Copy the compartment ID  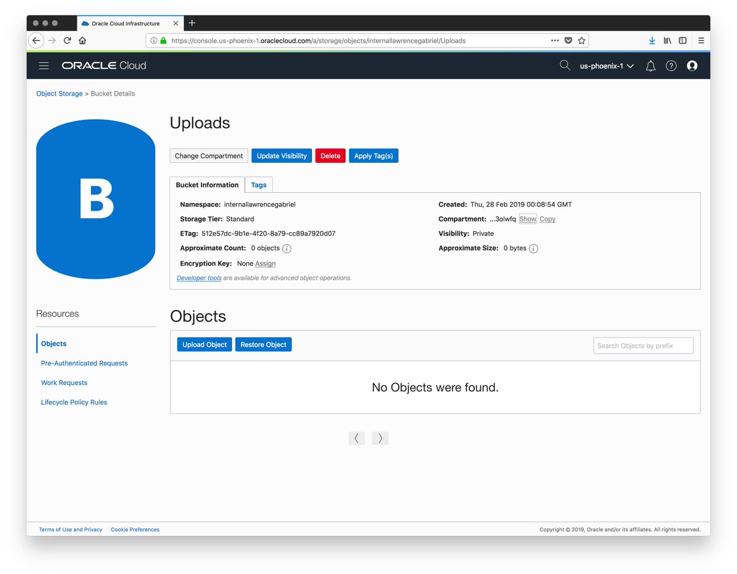pos(547,219)
